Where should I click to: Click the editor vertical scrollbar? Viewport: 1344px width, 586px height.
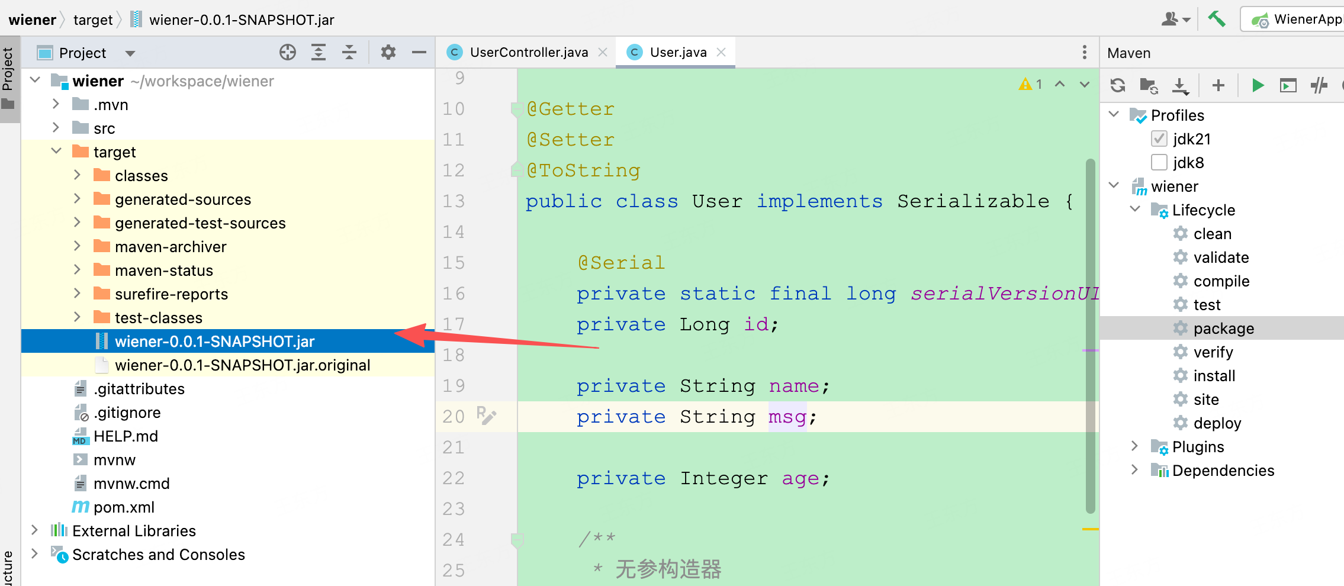coord(1090,336)
